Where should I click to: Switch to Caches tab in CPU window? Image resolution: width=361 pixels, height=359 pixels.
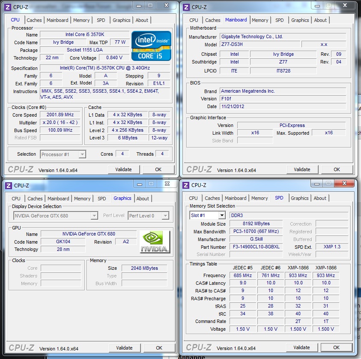(x=34, y=20)
